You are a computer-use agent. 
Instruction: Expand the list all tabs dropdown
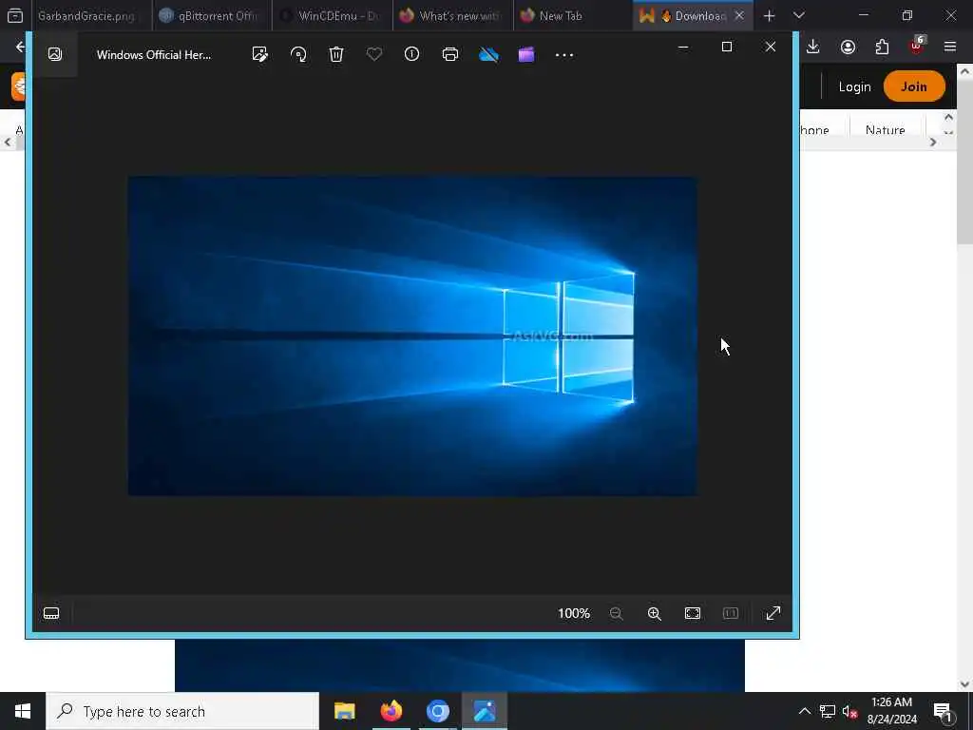[x=798, y=15]
